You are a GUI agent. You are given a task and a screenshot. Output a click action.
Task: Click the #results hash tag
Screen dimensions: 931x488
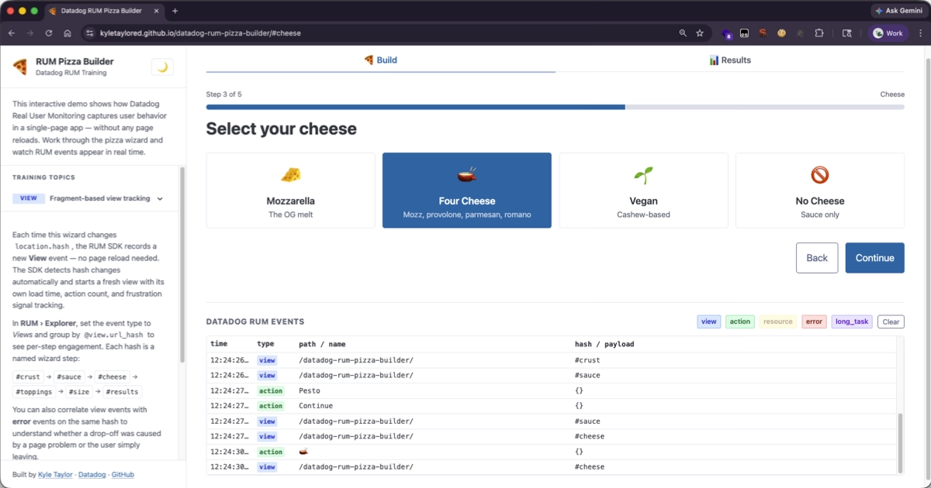tap(123, 392)
